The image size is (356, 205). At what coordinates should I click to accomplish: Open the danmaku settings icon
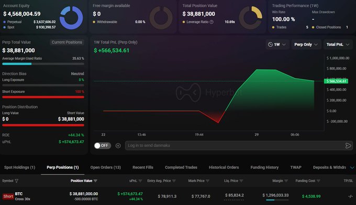118,146
